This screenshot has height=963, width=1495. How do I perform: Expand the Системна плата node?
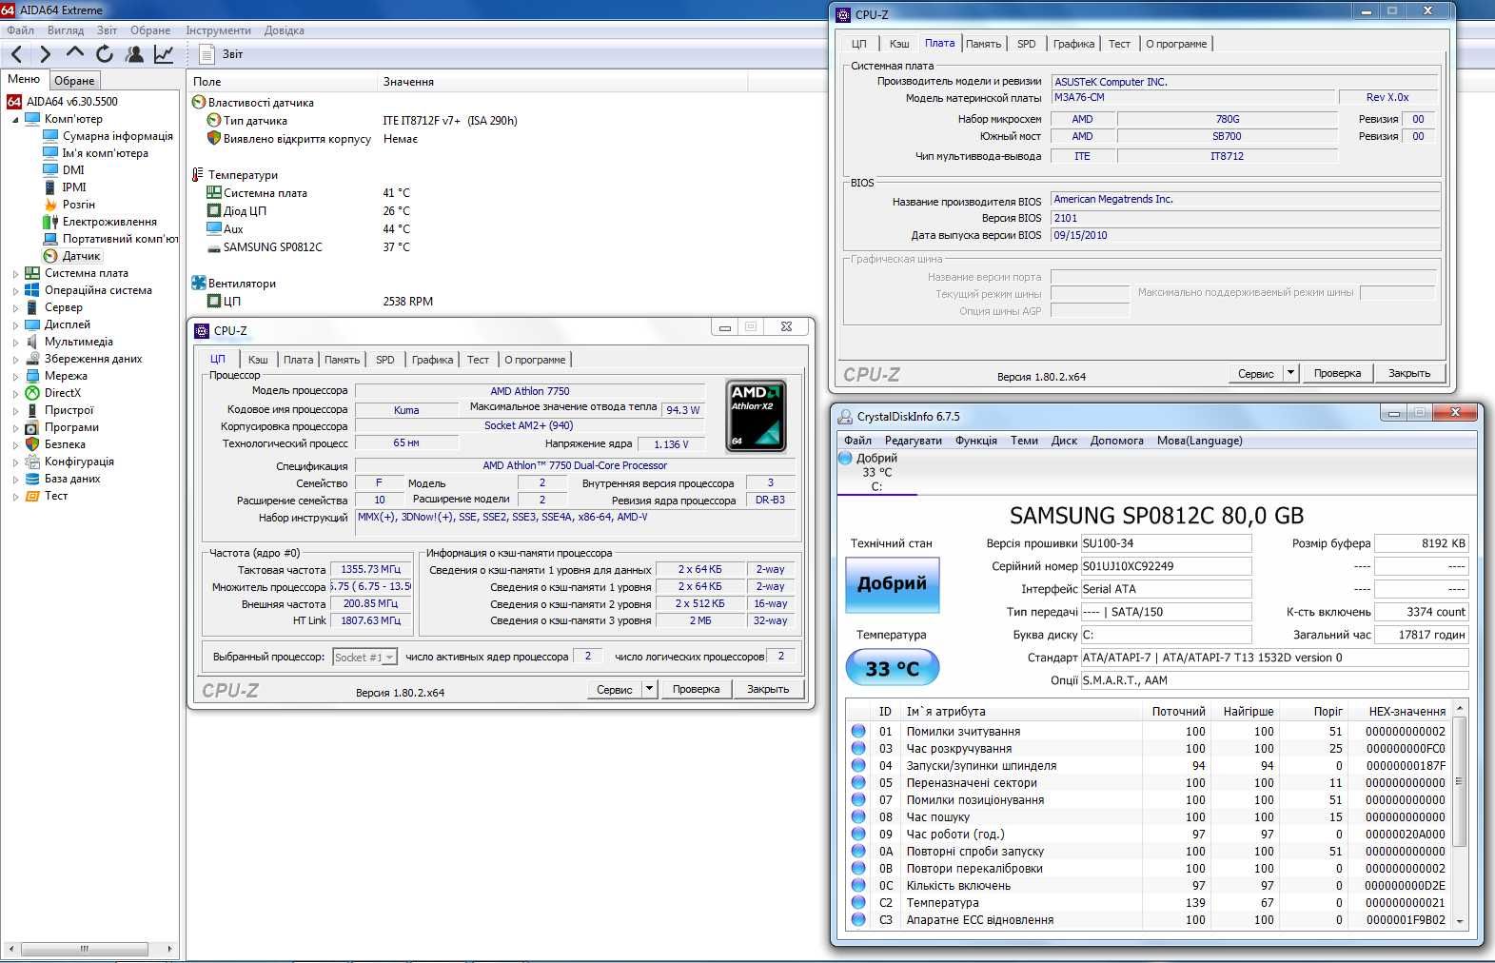15,273
